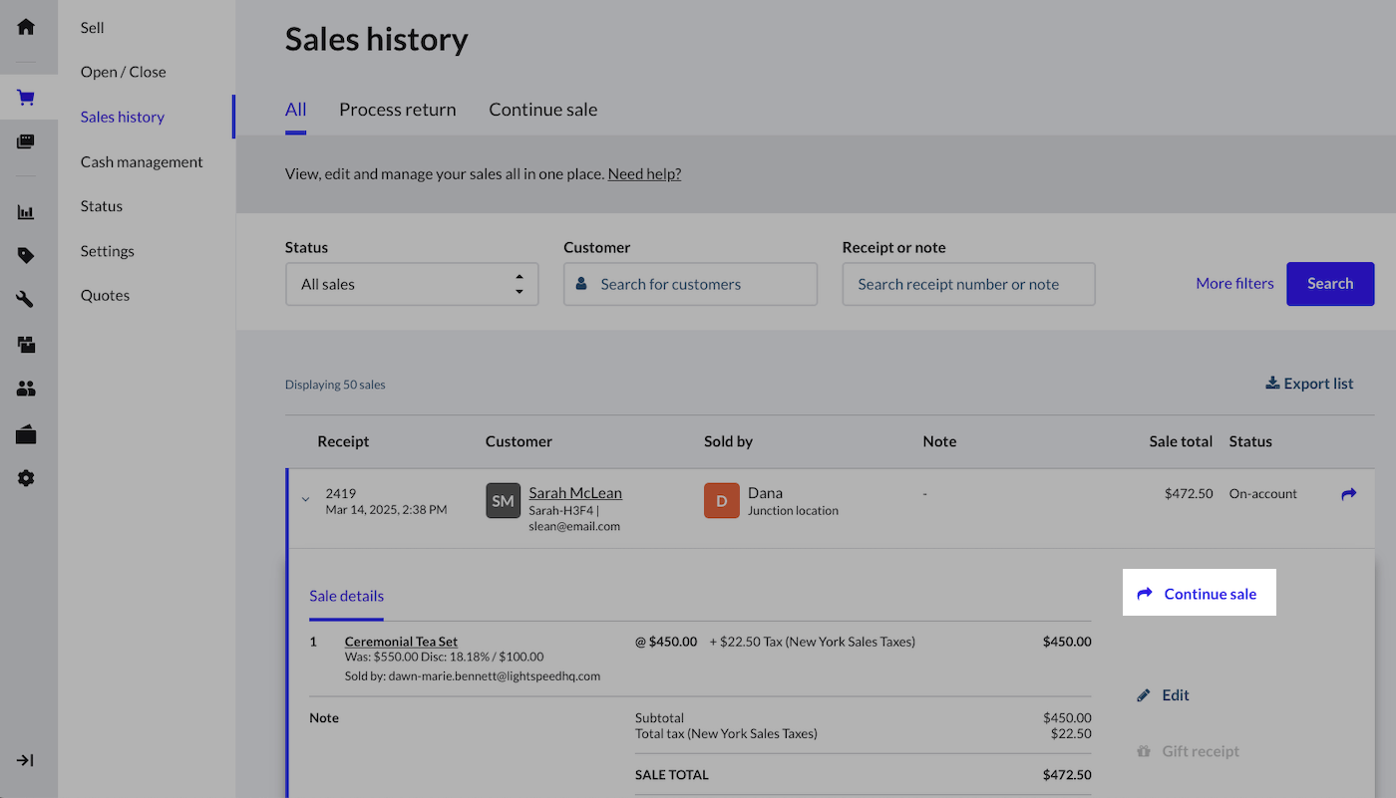Open the Reporting bar chart icon
1396x798 pixels.
(26, 212)
